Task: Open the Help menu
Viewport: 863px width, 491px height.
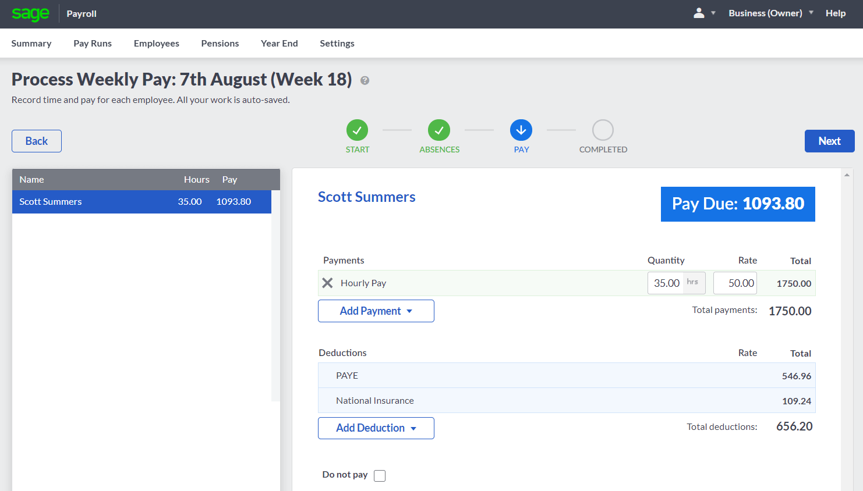Action: point(835,12)
